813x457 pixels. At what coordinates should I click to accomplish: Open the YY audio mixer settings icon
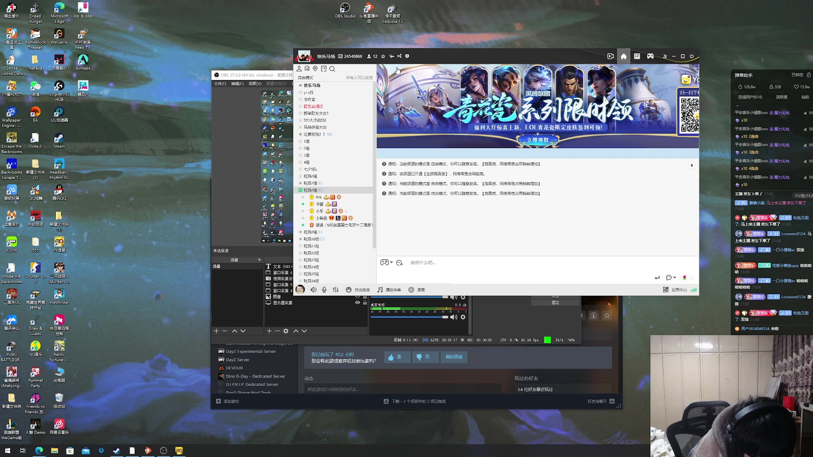pos(336,290)
